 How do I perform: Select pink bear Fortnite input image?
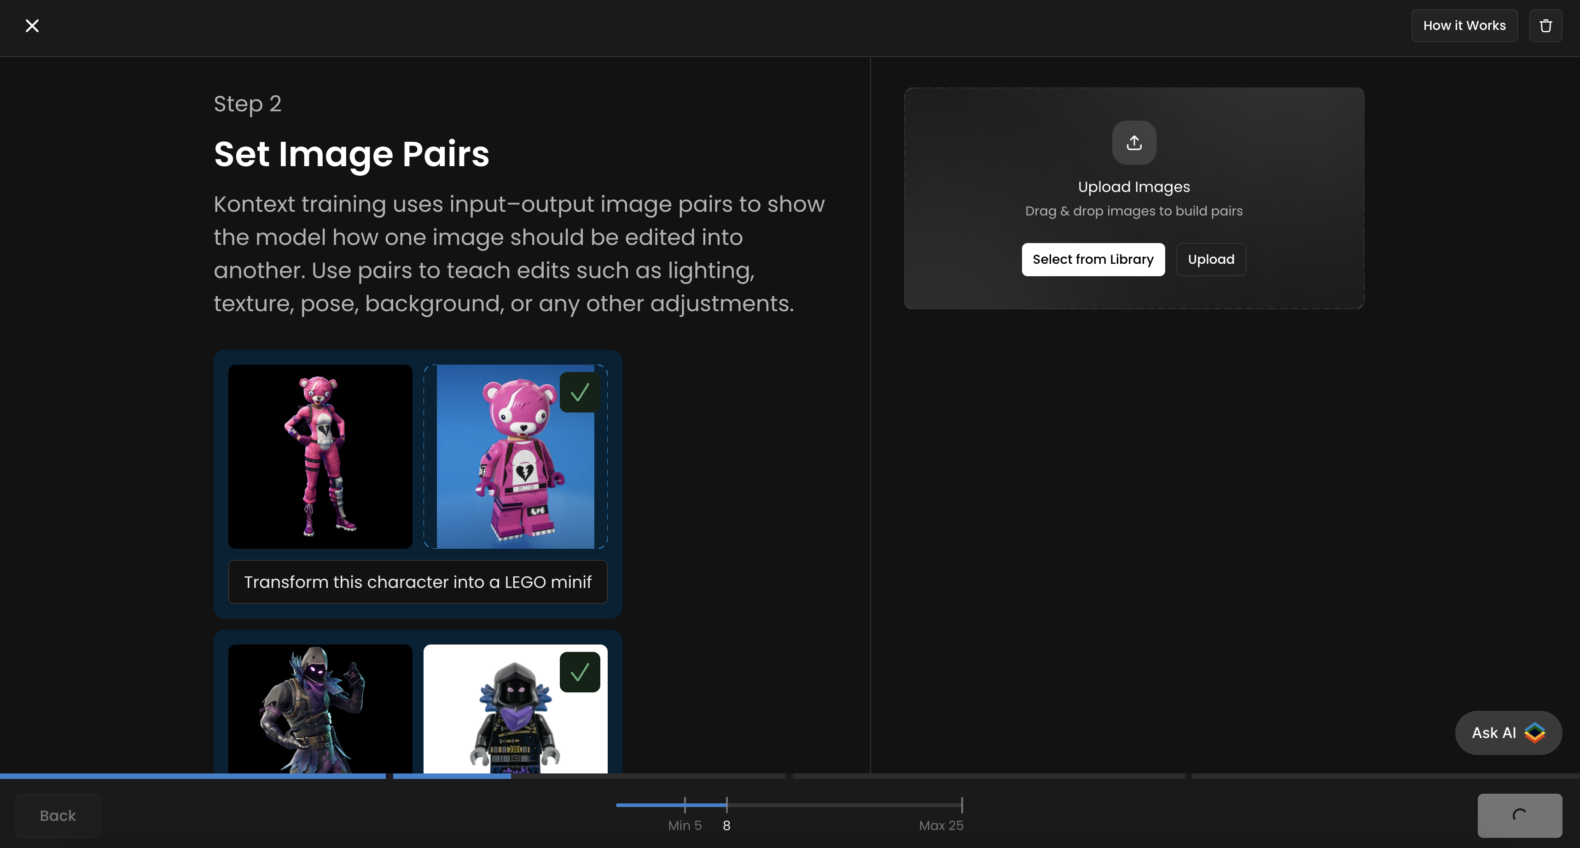[320, 456]
